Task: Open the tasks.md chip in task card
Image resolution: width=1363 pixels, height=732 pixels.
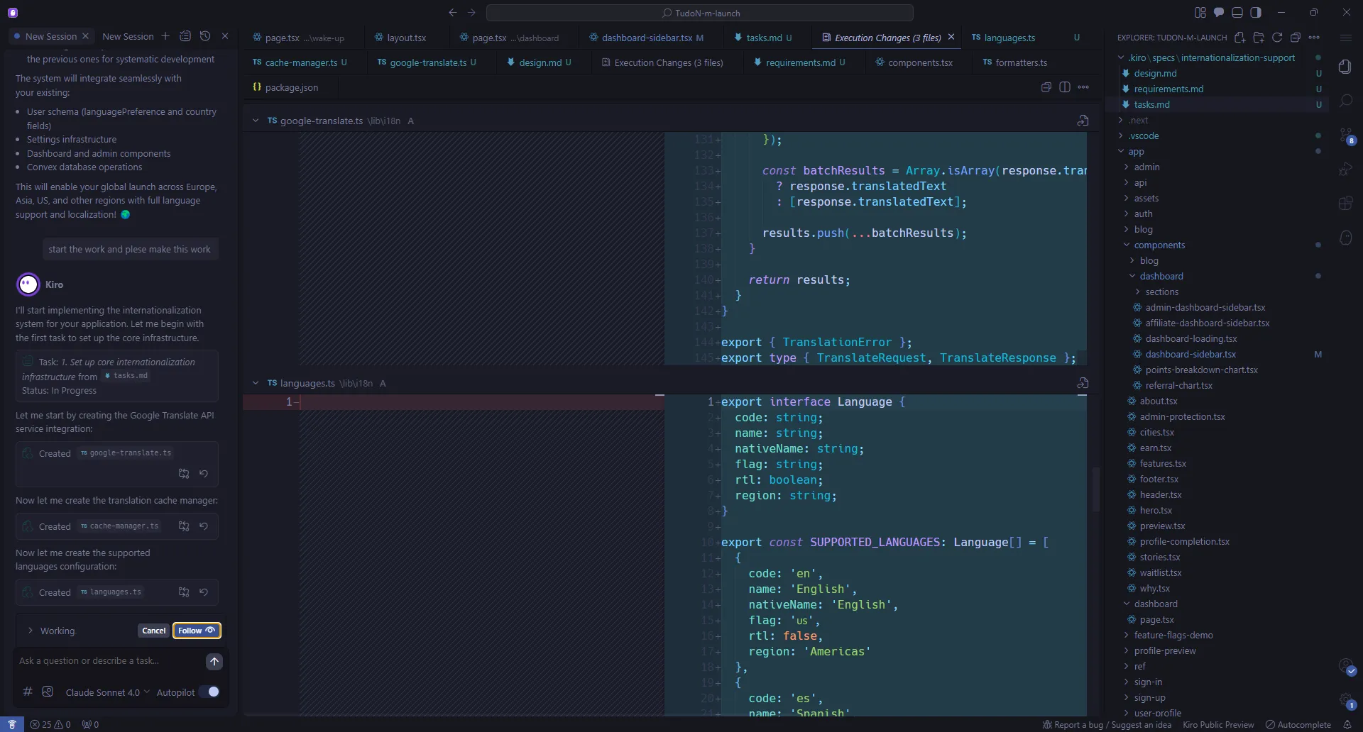Action: click(126, 376)
